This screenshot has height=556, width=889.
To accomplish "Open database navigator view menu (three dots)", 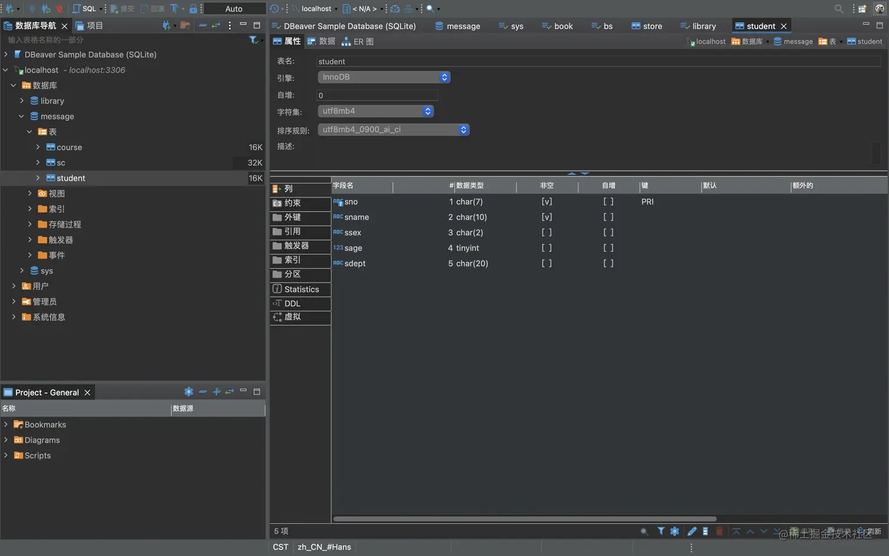I will pyautogui.click(x=230, y=25).
